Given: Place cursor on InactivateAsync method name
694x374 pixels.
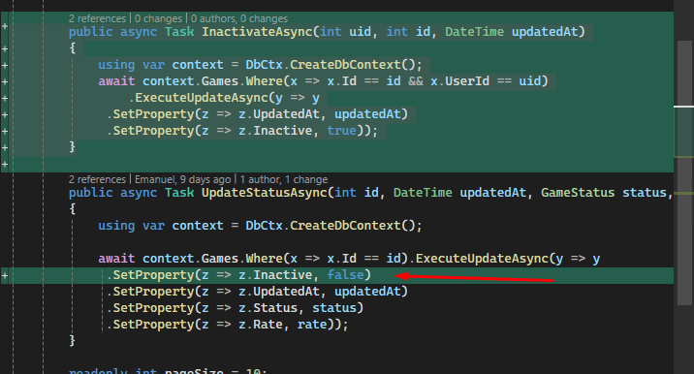Looking at the screenshot, I should 257,32.
